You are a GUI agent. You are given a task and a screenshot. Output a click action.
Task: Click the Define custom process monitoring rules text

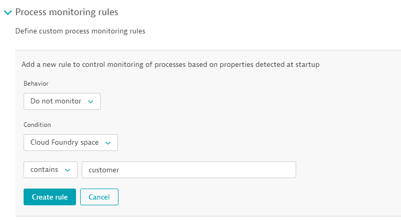(80, 31)
